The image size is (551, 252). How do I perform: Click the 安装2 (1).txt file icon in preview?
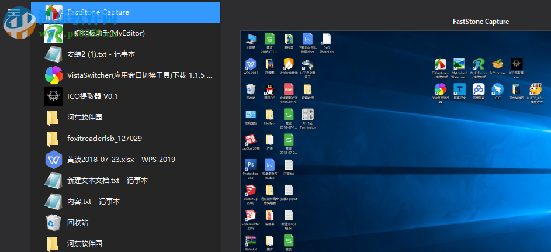(x=289, y=190)
